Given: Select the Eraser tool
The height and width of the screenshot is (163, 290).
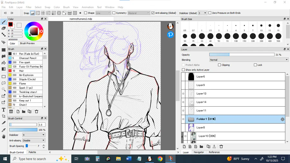Looking at the screenshot, I should (4, 28).
